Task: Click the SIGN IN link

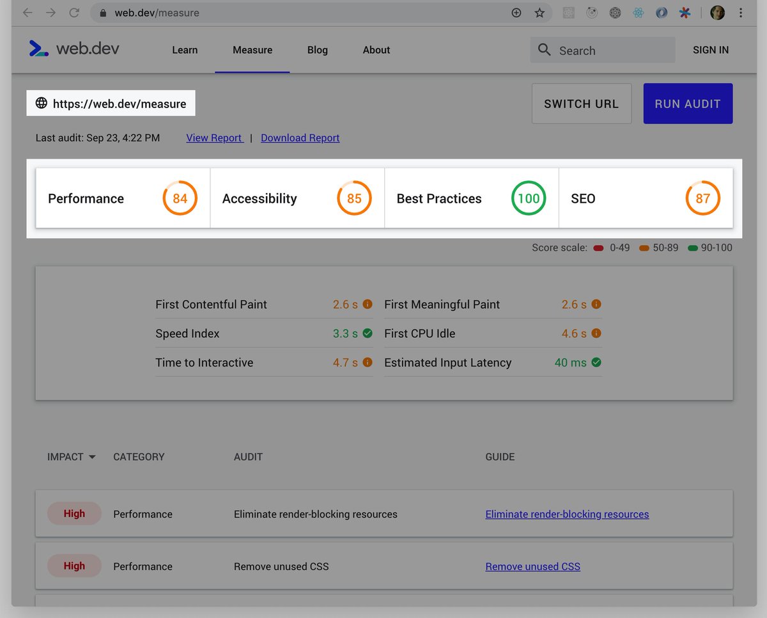Action: (x=711, y=50)
